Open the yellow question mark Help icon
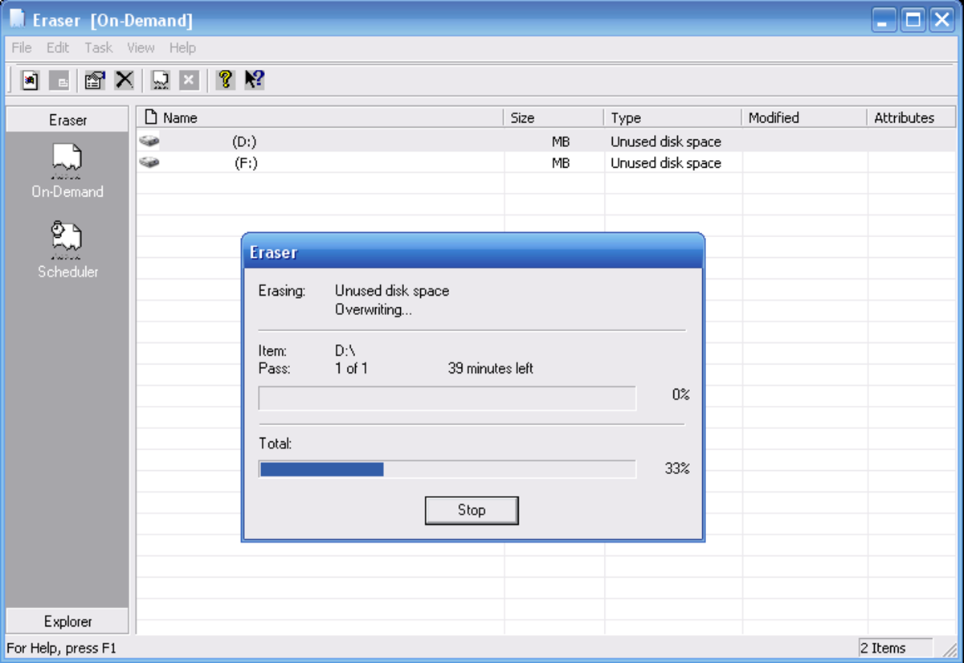This screenshot has height=663, width=964. 226,80
